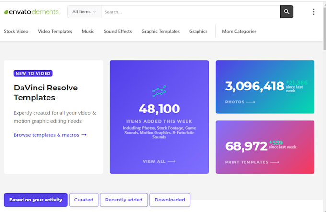Open the Video Templates category
The height and width of the screenshot is (212, 326).
click(55, 31)
